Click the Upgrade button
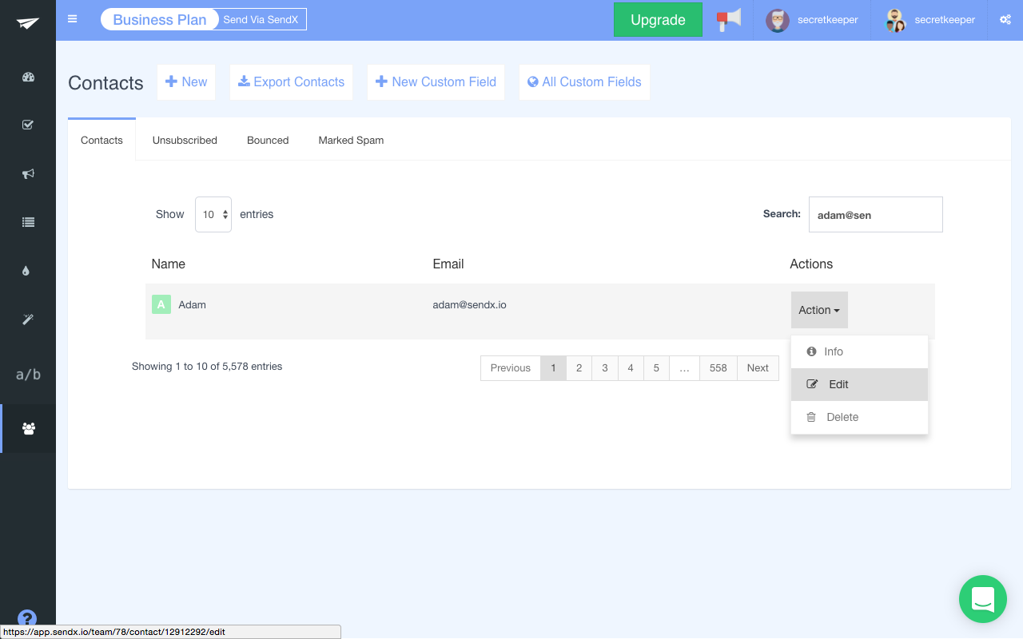The height and width of the screenshot is (639, 1023). point(658,20)
